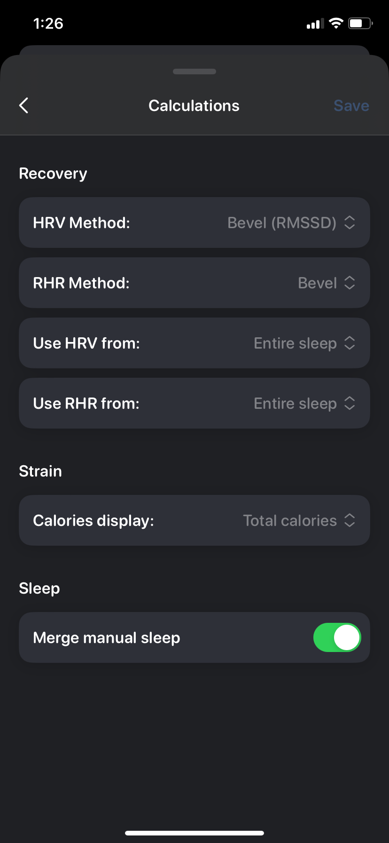Viewport: 389px width, 843px height.
Task: Tap the Merge manual sleep label
Action: click(x=107, y=637)
